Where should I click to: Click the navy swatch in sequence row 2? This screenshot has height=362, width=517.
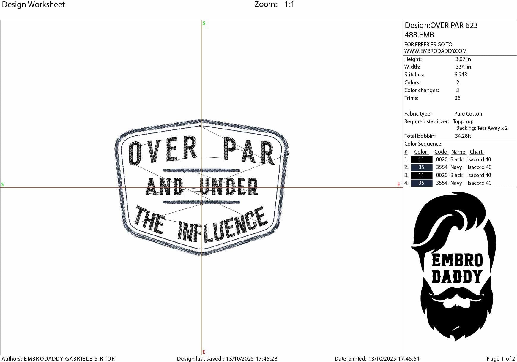coord(421,167)
